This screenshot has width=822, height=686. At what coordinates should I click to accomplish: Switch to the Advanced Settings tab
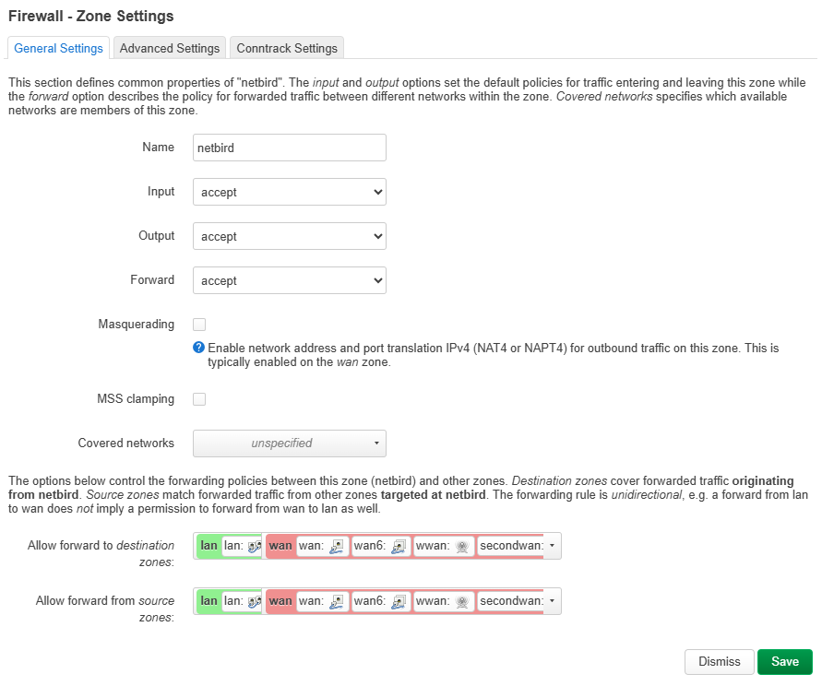pos(170,48)
